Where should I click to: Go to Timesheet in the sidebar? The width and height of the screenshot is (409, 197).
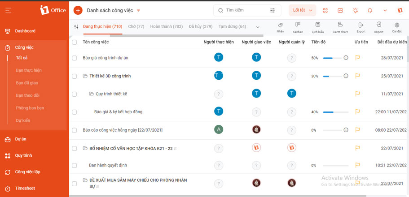(x=25, y=188)
